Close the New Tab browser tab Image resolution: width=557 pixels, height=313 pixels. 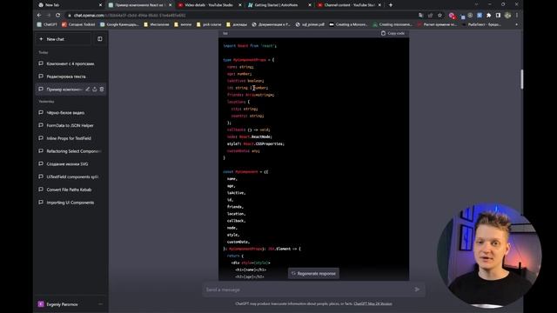[100, 5]
